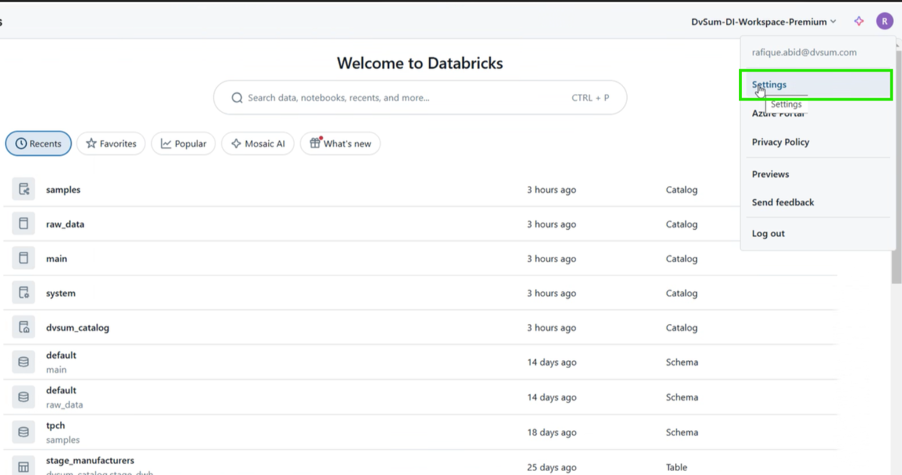Viewport: 902px width, 475px height.
Task: Focus the Search data, notebooks field
Action: point(420,98)
